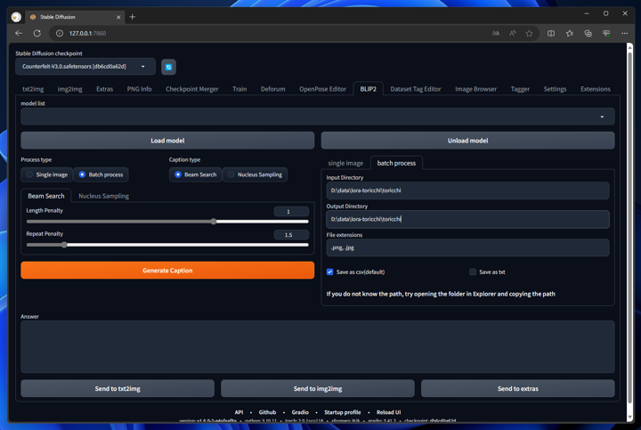The width and height of the screenshot is (641, 430).
Task: Switch to txt2img tab
Action: click(x=33, y=89)
